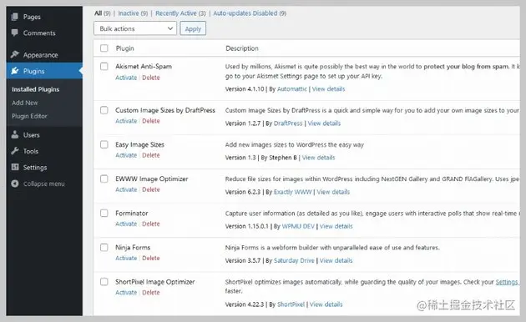Open Appearance menu item

pos(41,54)
